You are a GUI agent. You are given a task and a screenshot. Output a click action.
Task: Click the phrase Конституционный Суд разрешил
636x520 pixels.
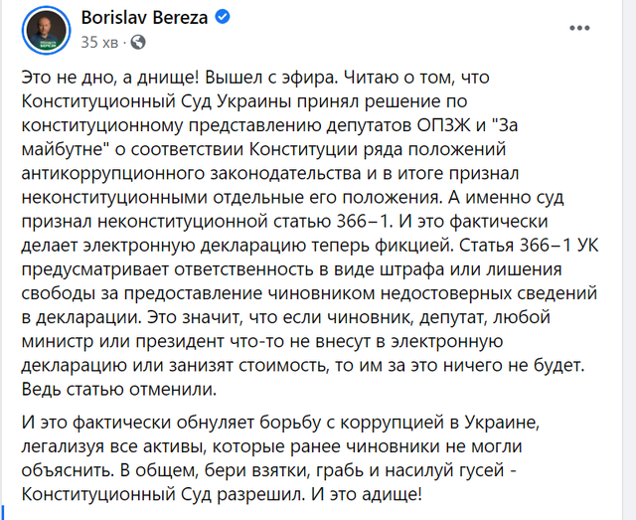tap(163, 495)
